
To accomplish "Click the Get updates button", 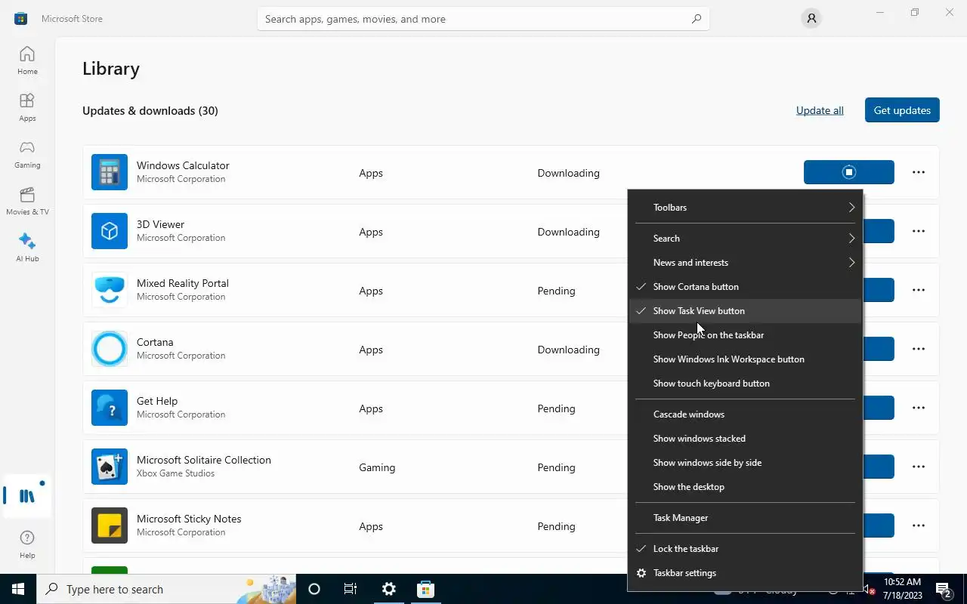I will [x=902, y=110].
